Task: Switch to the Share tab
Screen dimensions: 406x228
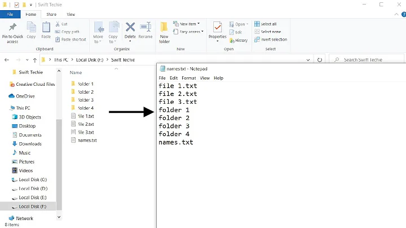Action: point(51,14)
